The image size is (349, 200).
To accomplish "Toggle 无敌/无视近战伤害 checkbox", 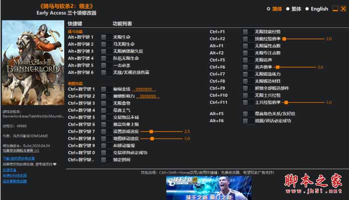I will point(104,72).
